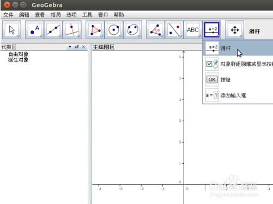The width and height of the screenshot is (273, 204).
Task: Select the ABC text tool
Action: point(193,29)
